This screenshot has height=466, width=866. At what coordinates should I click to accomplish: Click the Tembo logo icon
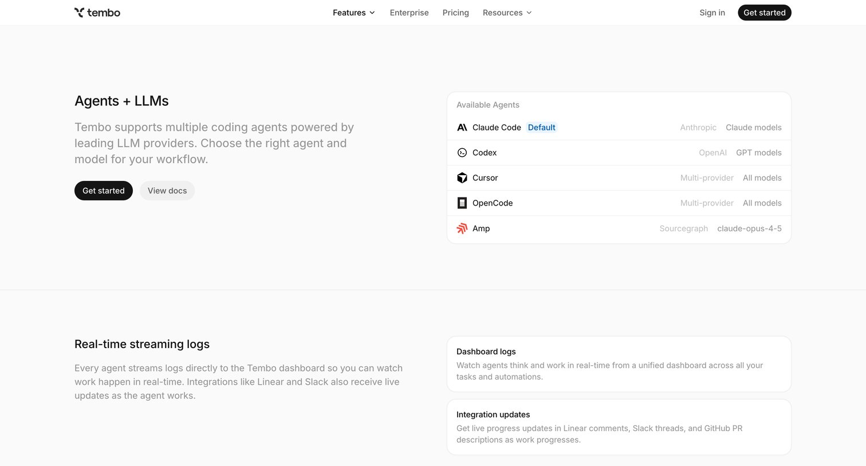pyautogui.click(x=79, y=13)
